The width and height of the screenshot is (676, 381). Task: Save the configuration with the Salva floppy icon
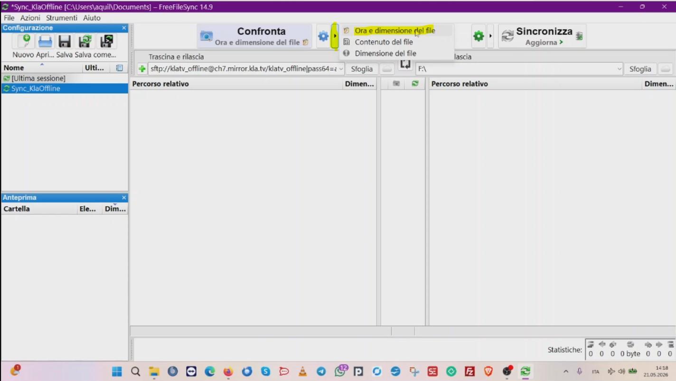[65, 41]
